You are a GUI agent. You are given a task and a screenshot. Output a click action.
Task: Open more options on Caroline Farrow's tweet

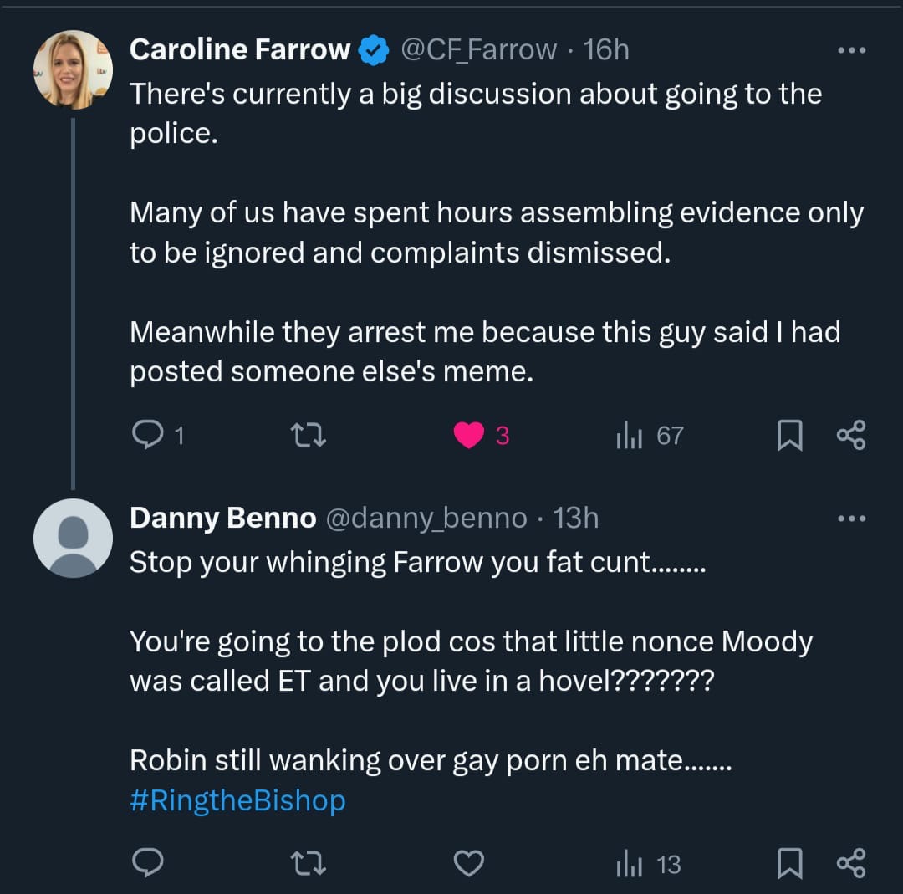(852, 50)
